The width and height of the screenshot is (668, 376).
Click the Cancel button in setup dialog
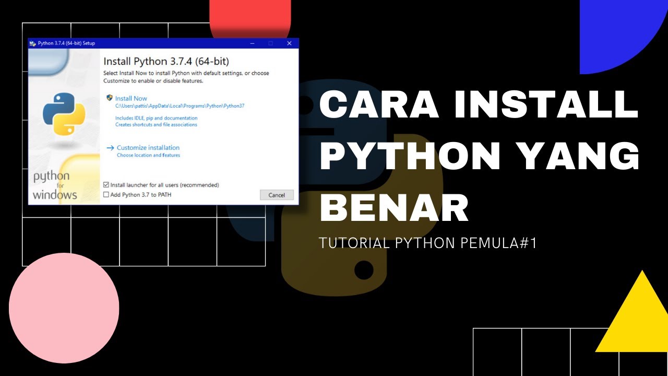(x=277, y=195)
